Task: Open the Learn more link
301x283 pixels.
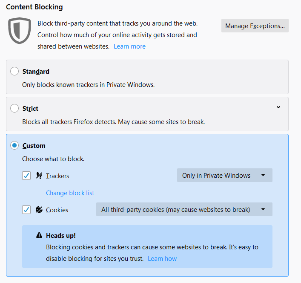Action: [130, 46]
